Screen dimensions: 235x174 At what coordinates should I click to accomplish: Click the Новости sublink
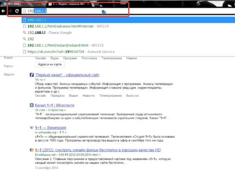pos(89,96)
